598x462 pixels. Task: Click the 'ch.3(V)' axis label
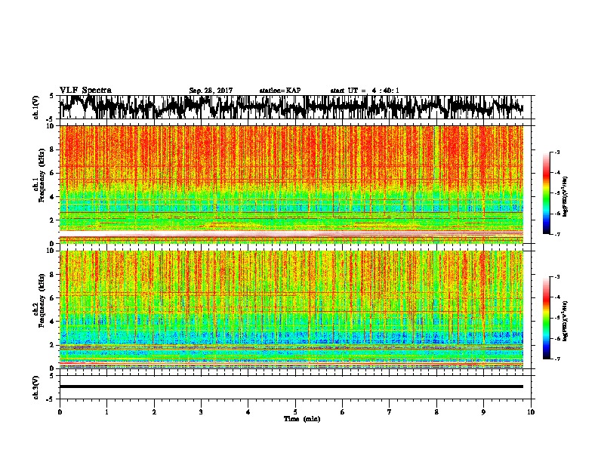pos(36,387)
